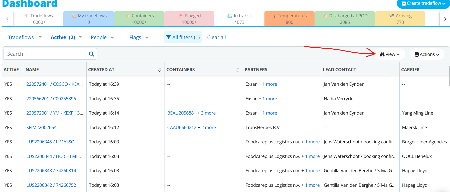Open tradeflow LUS2206344 / HO CHI MI...
This screenshot has width=450, height=192.
point(54,156)
